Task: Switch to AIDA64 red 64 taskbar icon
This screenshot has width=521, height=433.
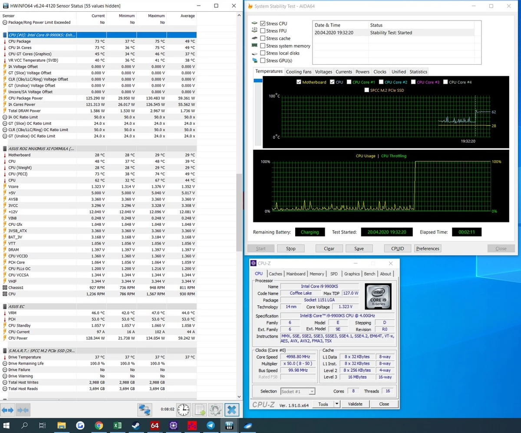Action: pos(155,426)
